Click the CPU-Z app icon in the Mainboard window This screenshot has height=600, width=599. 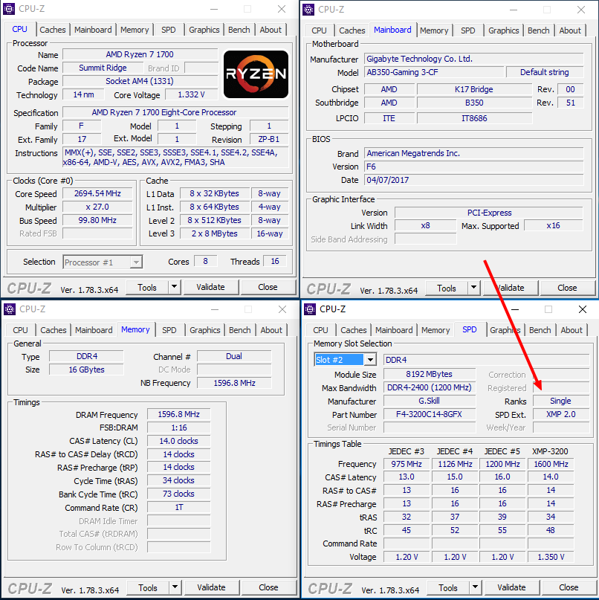(x=308, y=10)
